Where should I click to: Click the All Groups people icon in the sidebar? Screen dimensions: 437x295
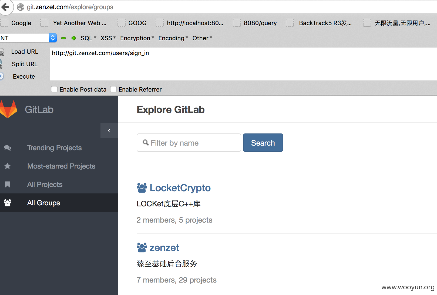[x=8, y=203]
